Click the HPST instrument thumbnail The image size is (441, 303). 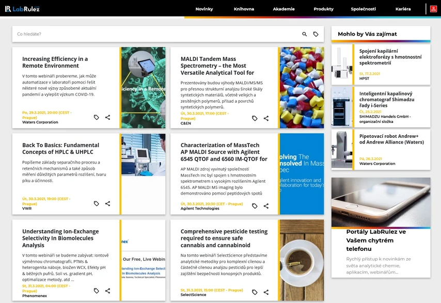pyautogui.click(x=342, y=65)
